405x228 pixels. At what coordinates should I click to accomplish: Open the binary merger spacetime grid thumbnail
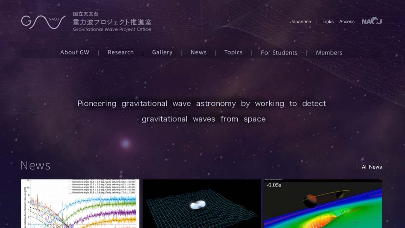[202, 204]
